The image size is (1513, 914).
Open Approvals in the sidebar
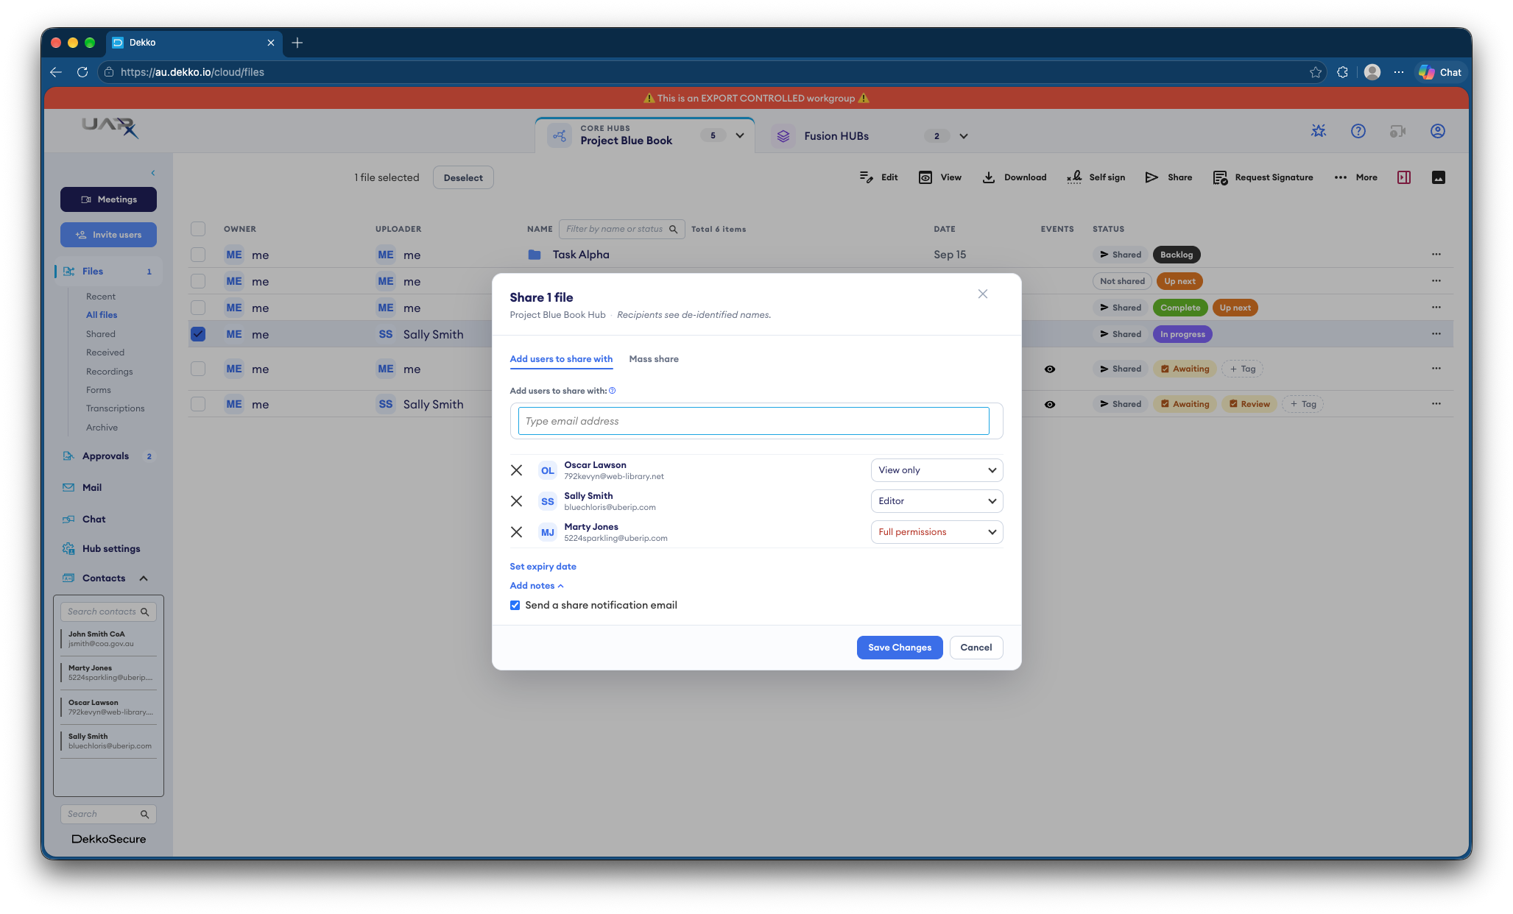point(106,456)
